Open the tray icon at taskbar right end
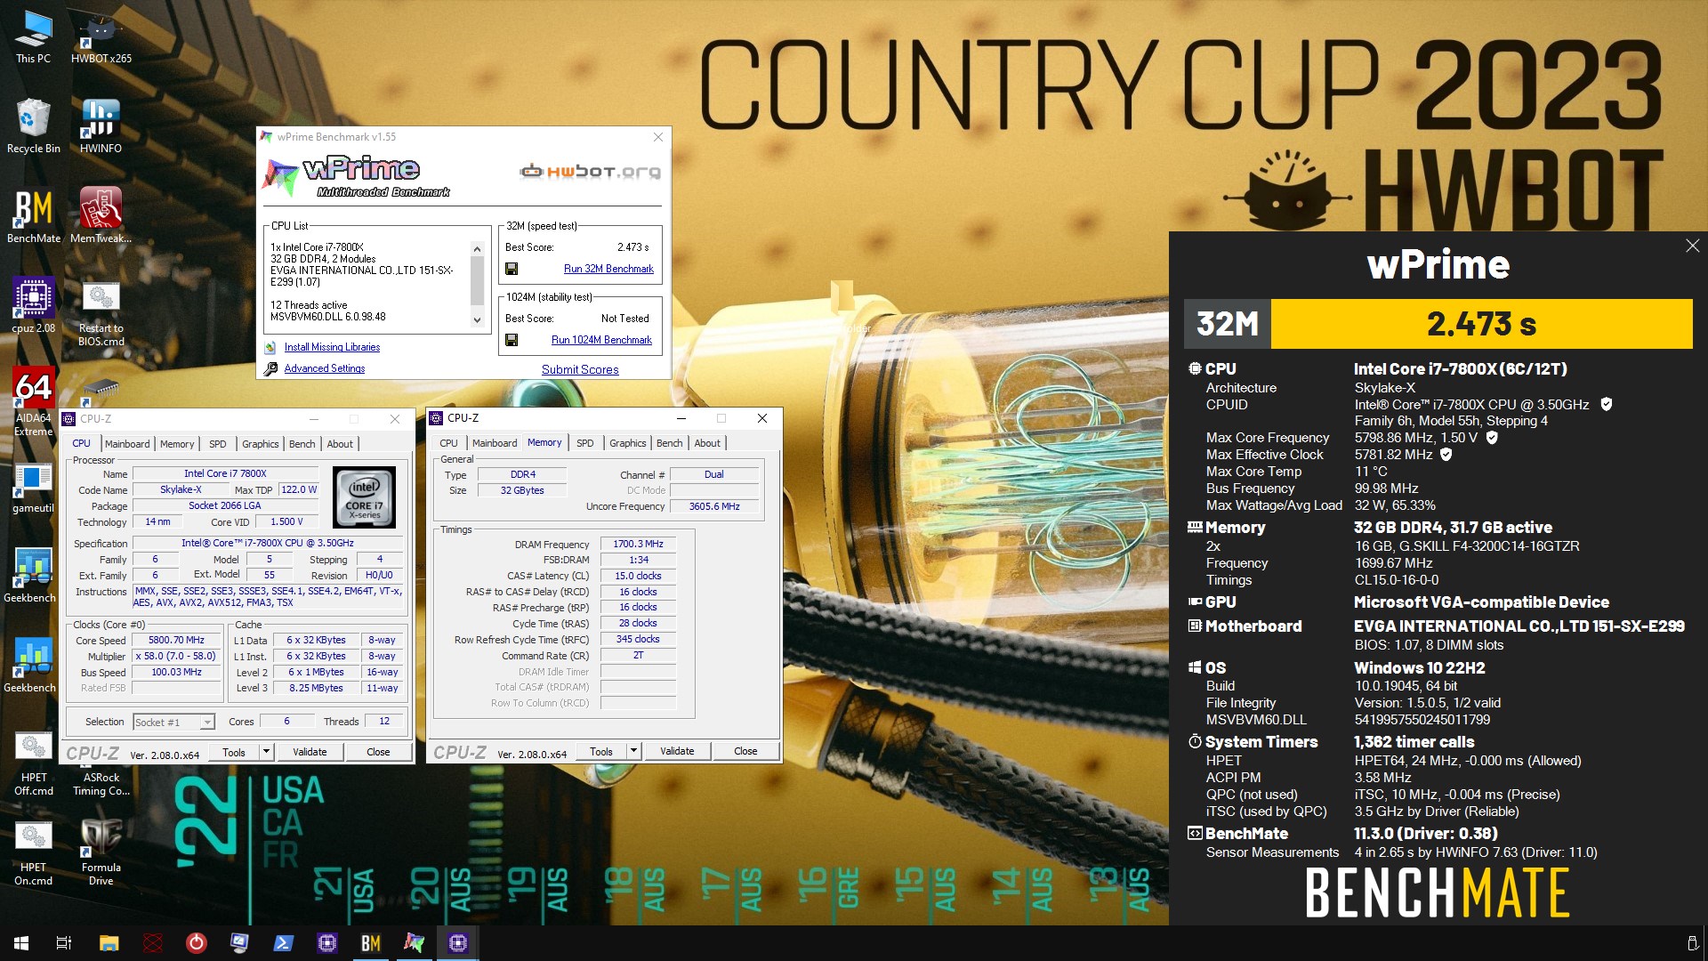The height and width of the screenshot is (961, 1708). [x=1692, y=943]
